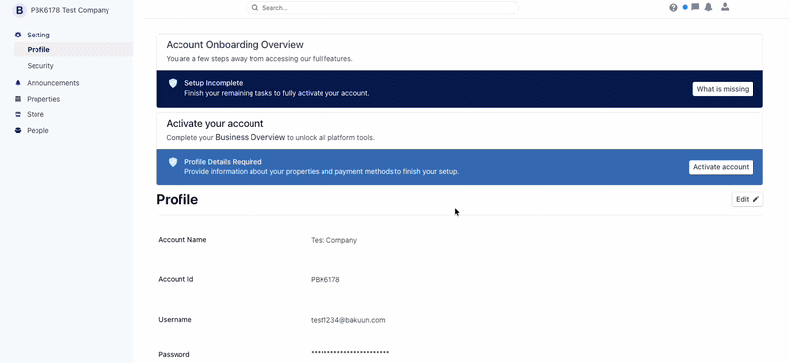The width and height of the screenshot is (789, 363).
Task: Click the What is missing button
Action: click(723, 89)
